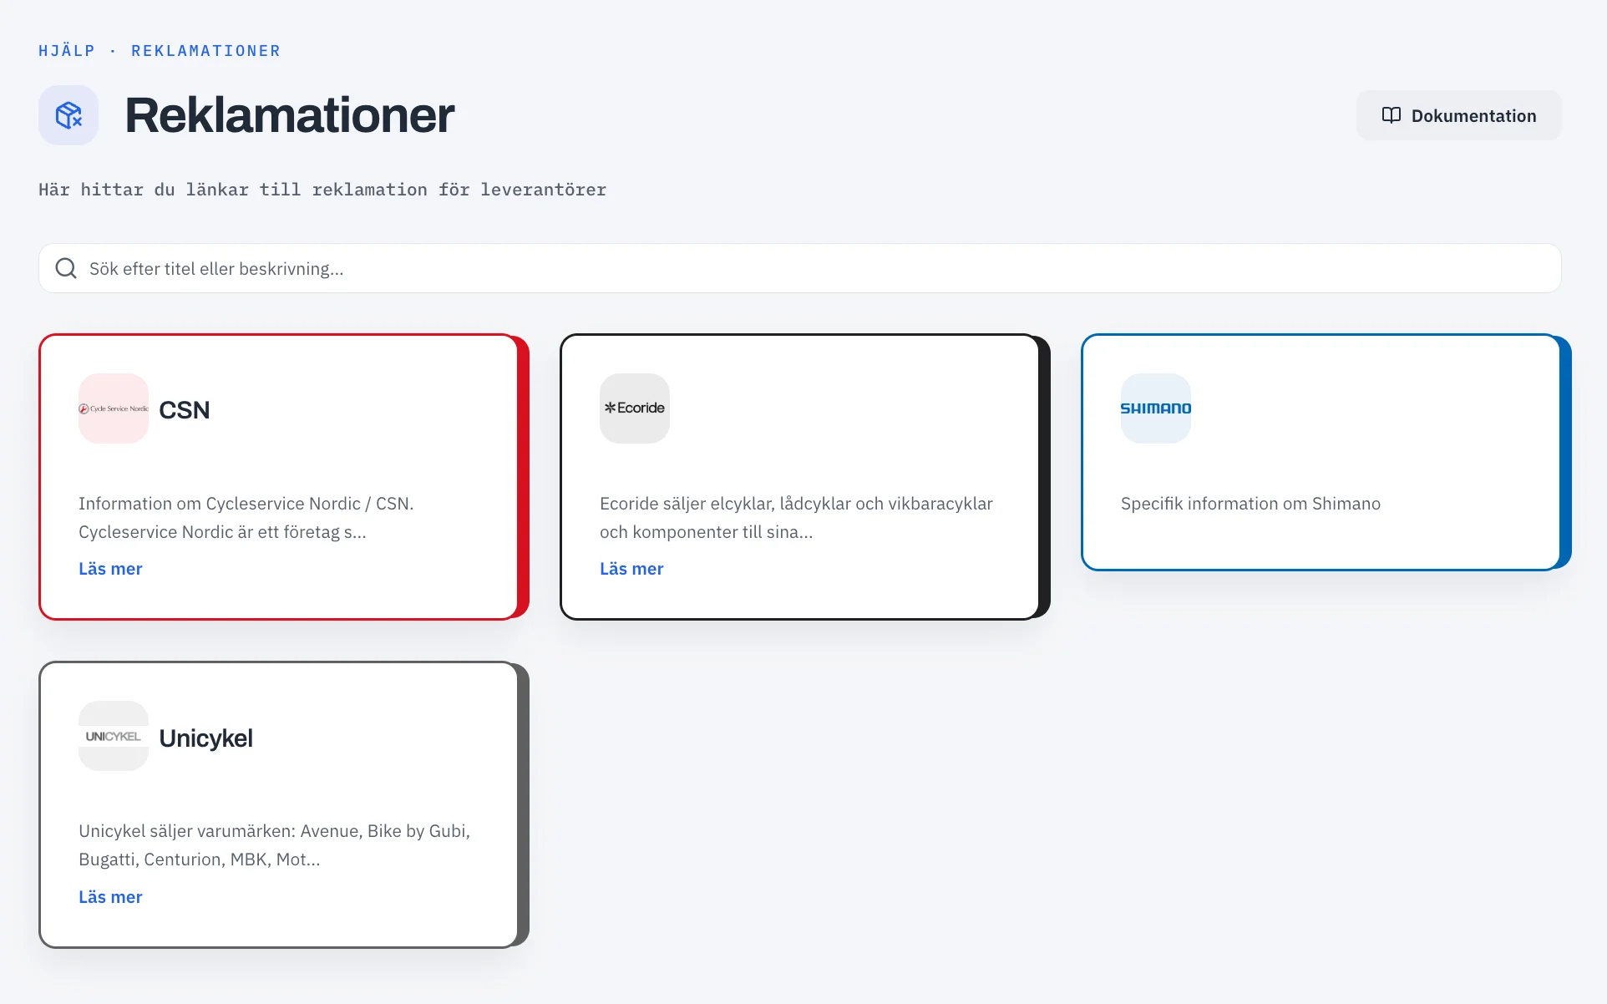
Task: Open the Shimano card description
Action: (1250, 504)
